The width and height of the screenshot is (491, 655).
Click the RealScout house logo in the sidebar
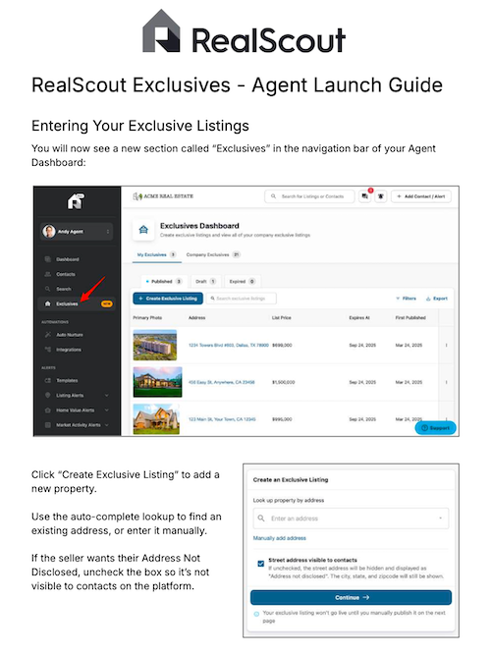click(x=76, y=201)
